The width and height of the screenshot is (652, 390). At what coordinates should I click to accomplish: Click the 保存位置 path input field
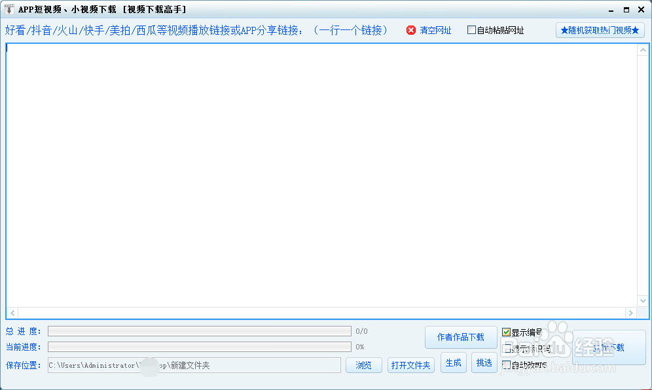(x=194, y=365)
